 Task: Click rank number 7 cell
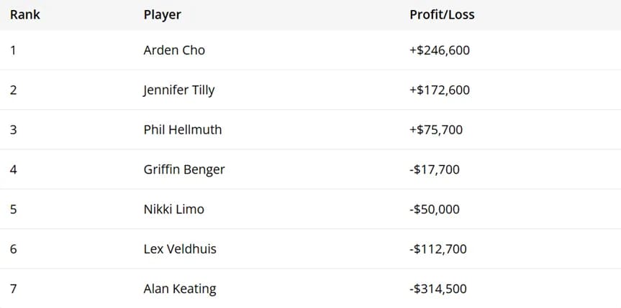coord(13,289)
